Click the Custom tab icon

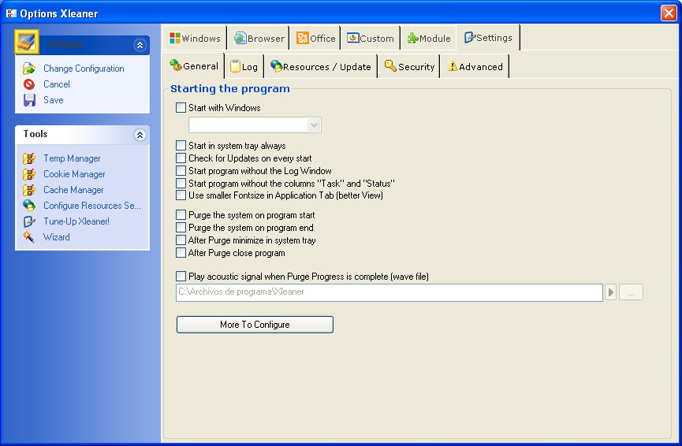352,39
